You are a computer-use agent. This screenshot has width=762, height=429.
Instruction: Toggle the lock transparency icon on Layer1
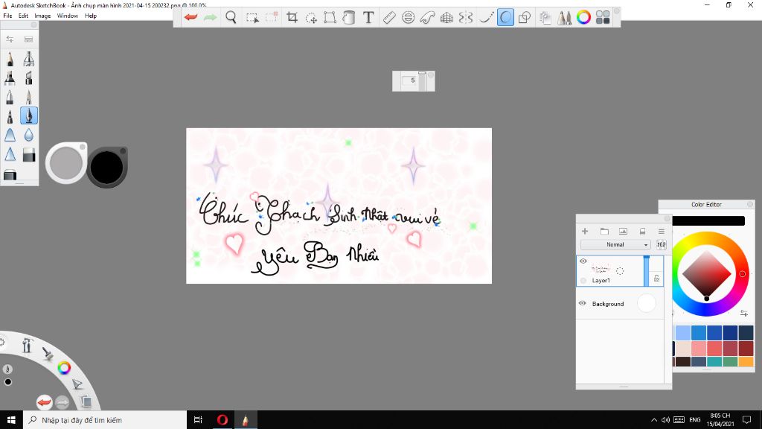(656, 279)
